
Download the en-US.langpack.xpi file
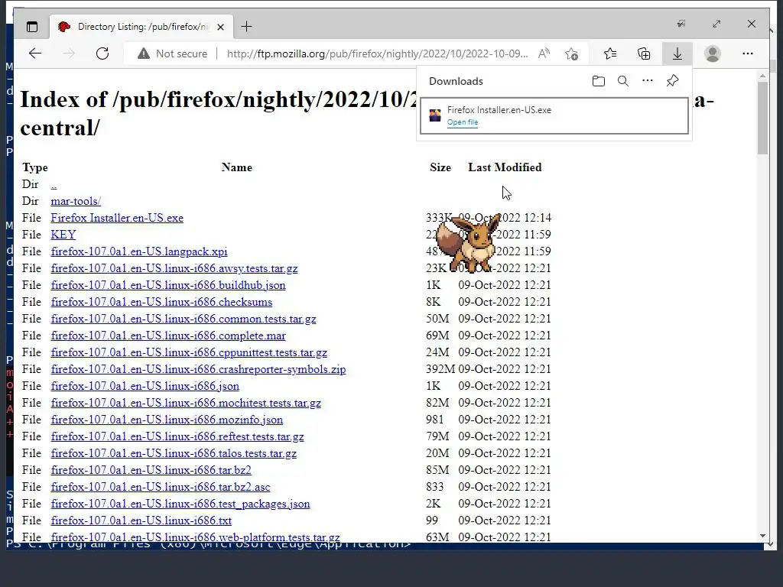pos(139,251)
